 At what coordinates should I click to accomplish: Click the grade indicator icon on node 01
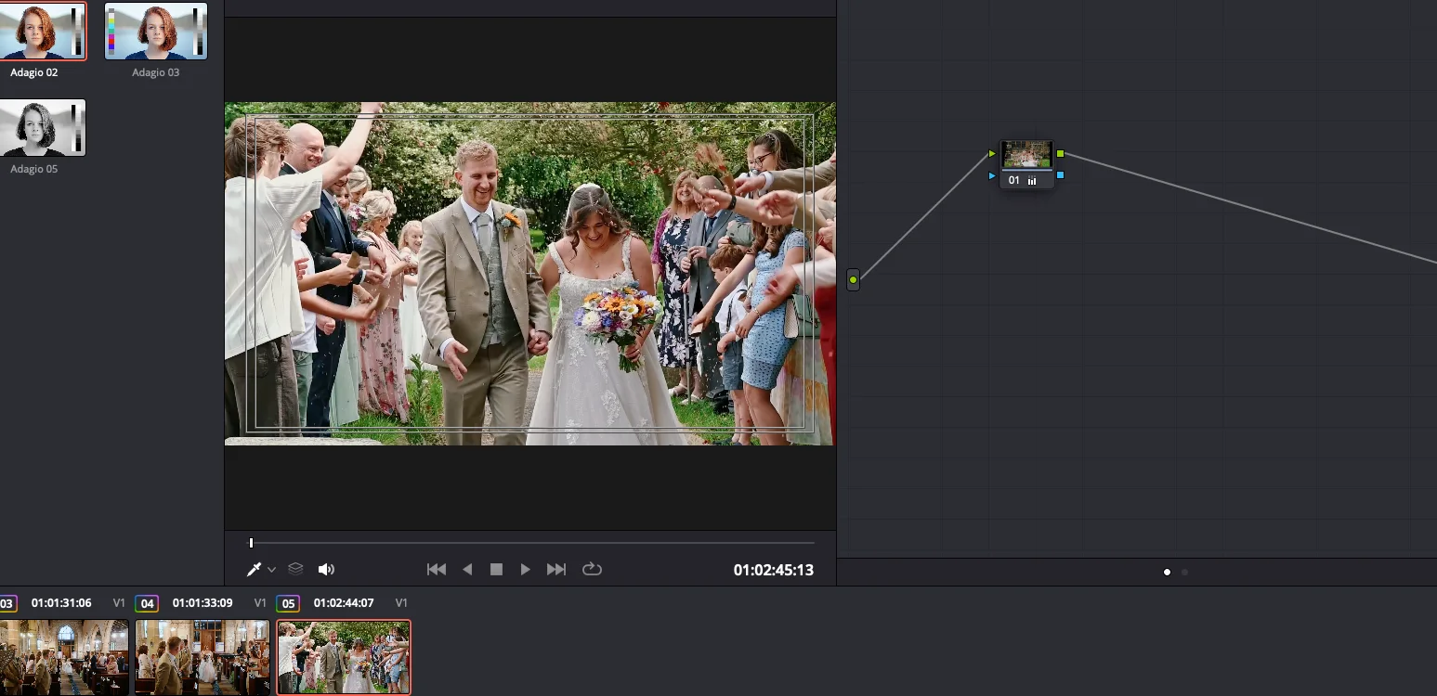pos(1032,181)
